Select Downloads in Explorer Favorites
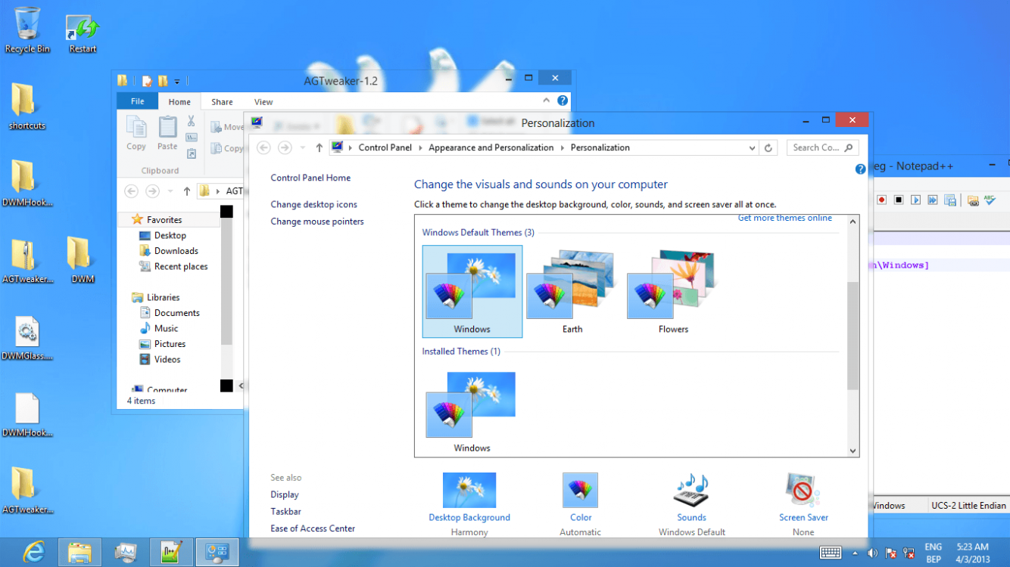1010x567 pixels. point(168,251)
